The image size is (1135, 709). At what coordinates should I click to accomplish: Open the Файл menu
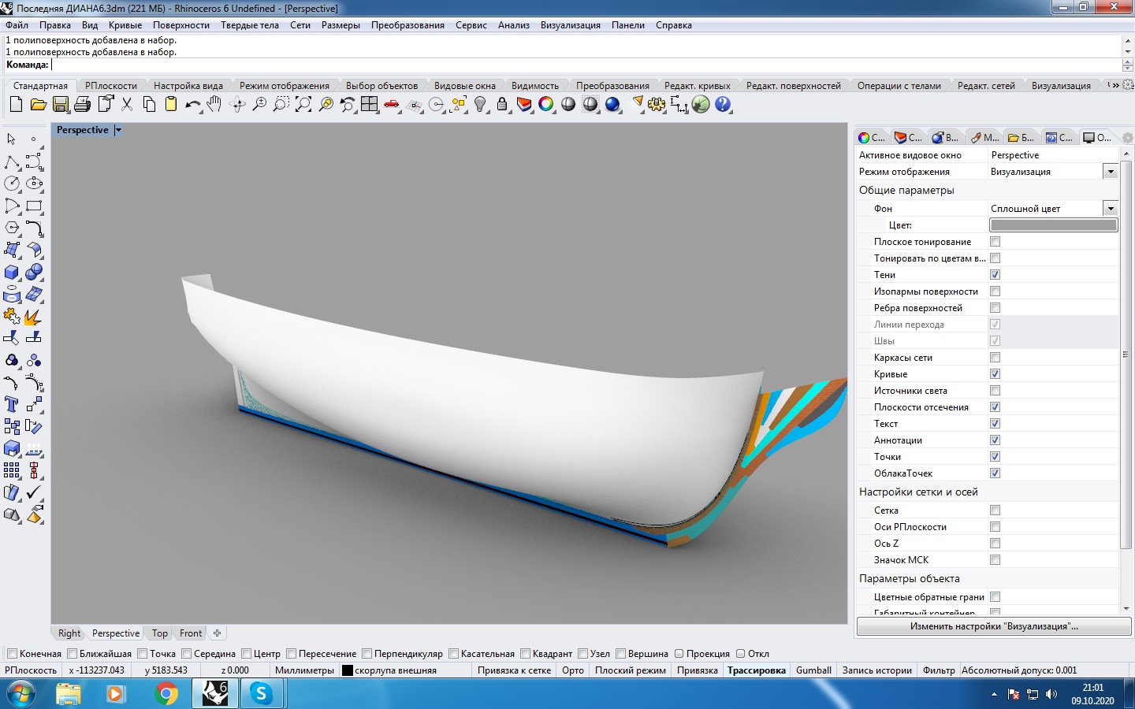pos(17,25)
